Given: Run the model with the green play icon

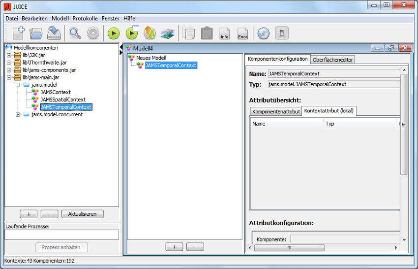Looking at the screenshot, I should tap(114, 33).
